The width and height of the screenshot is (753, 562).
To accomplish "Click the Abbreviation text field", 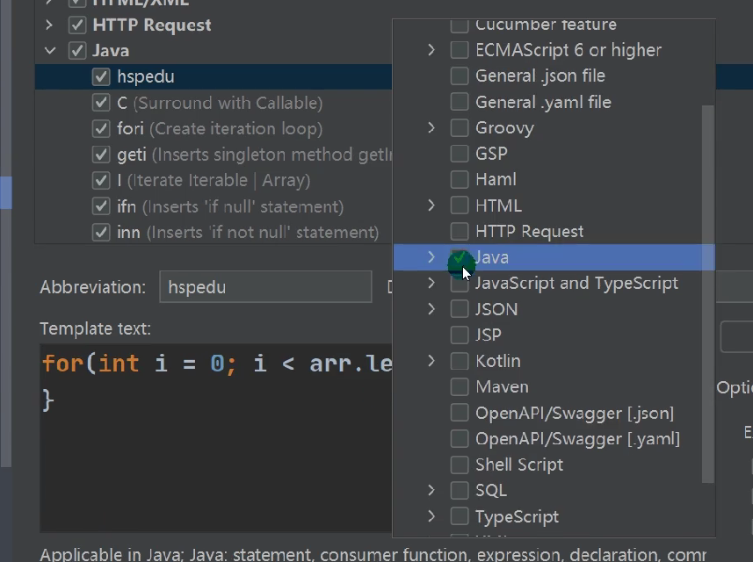I will point(265,287).
